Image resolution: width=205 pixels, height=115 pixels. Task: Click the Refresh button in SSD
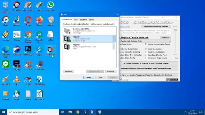tap(165, 38)
